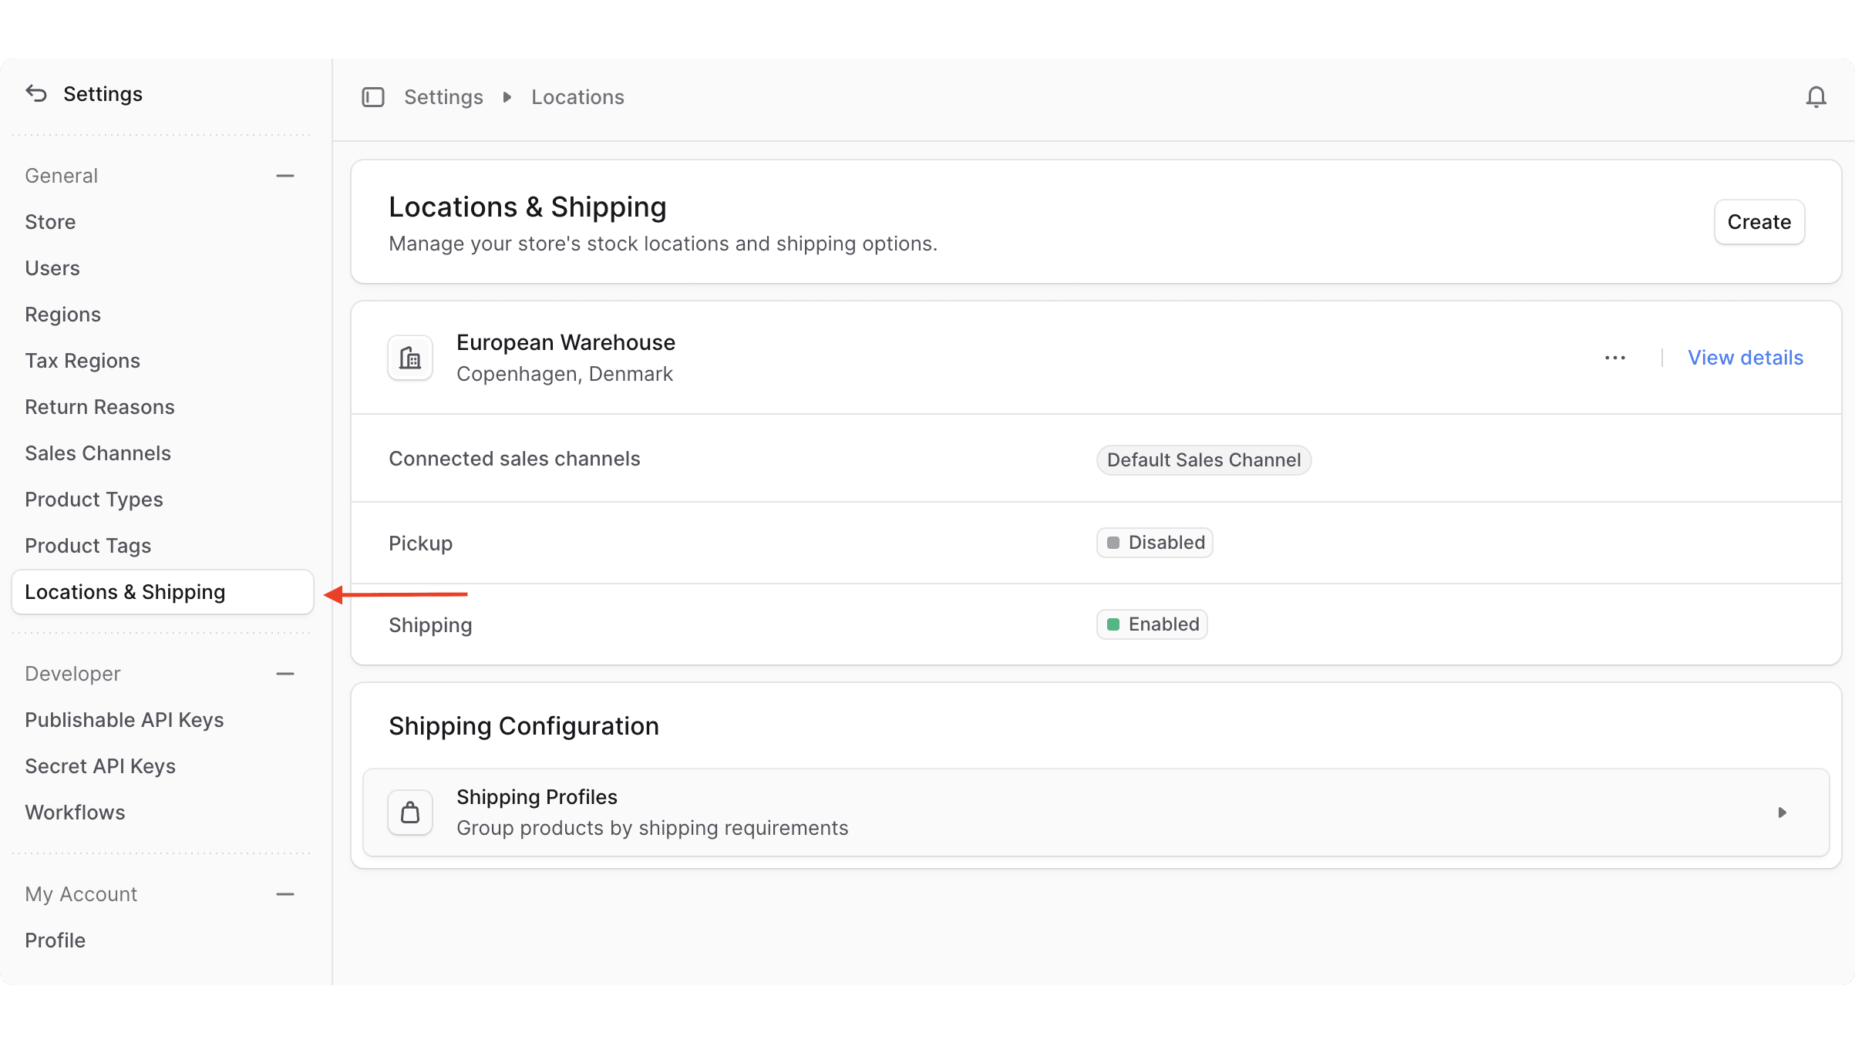The image size is (1855, 1043).
Task: Collapse the My Account section
Action: point(284,894)
